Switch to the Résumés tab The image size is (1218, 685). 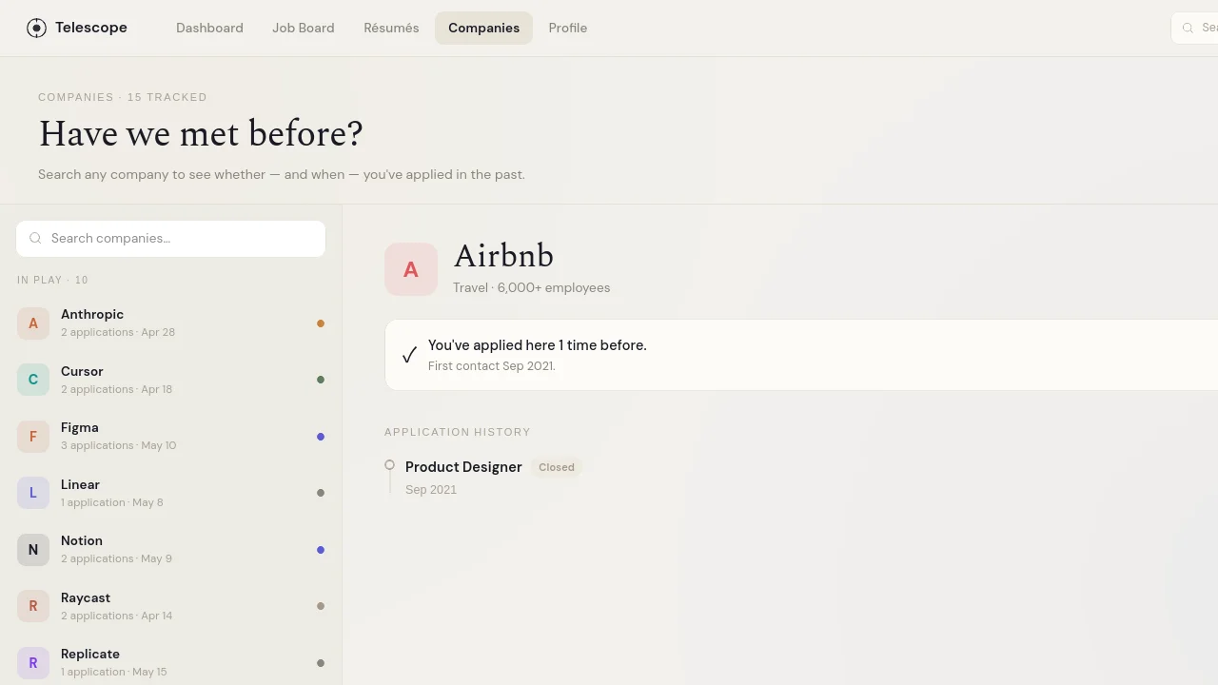click(x=391, y=28)
